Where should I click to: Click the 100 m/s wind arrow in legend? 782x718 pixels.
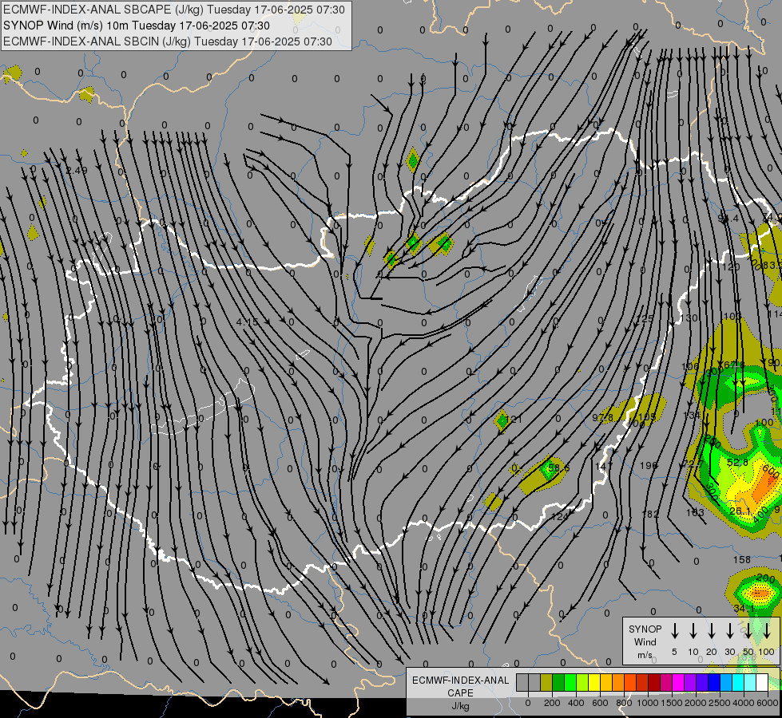pos(767,631)
